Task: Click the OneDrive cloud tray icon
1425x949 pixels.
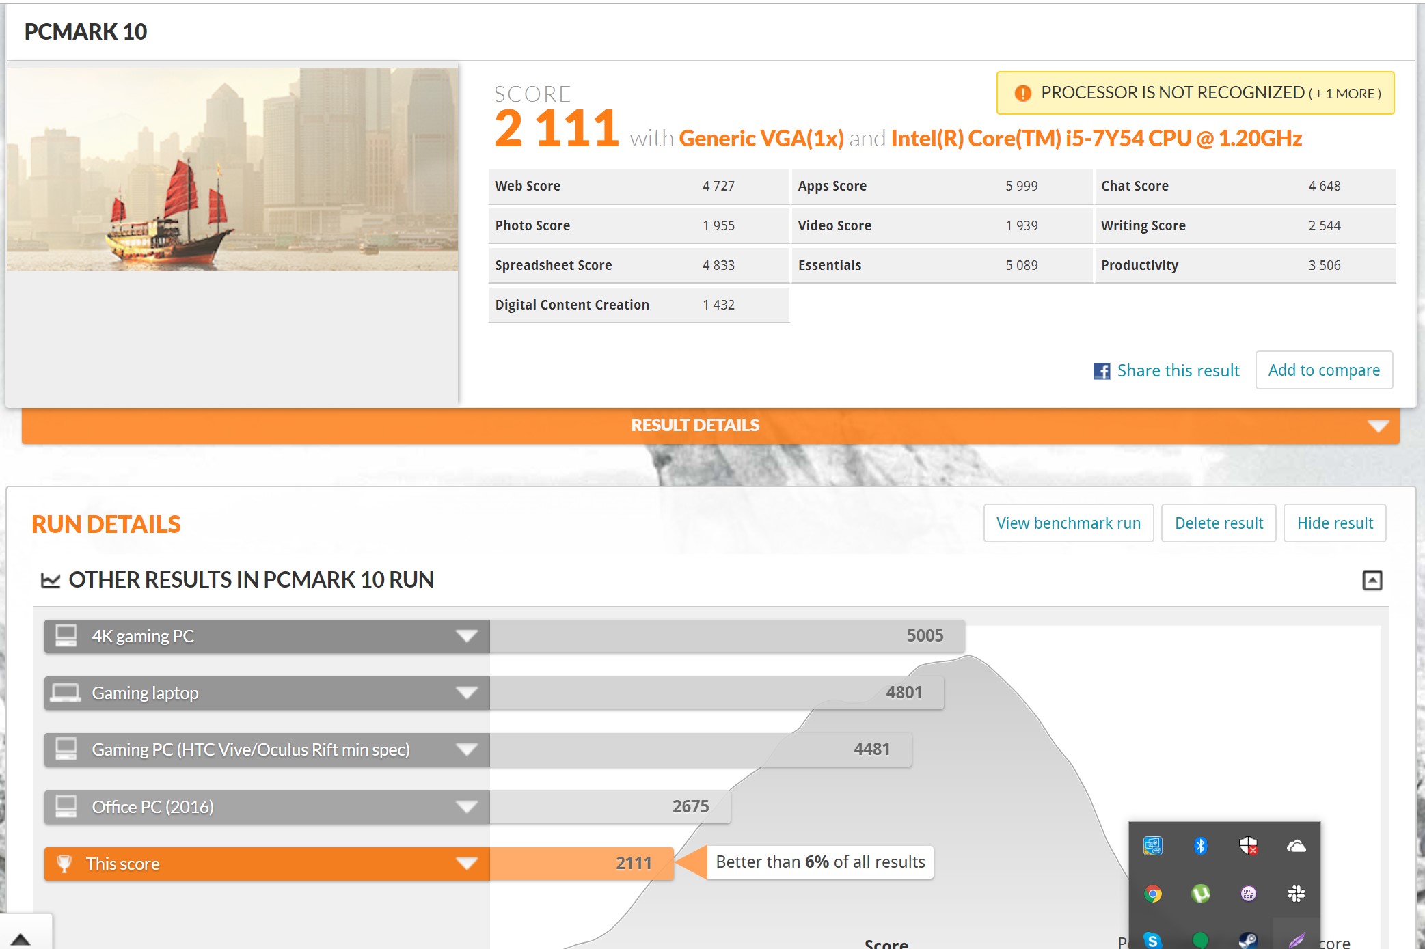Action: coord(1296,846)
